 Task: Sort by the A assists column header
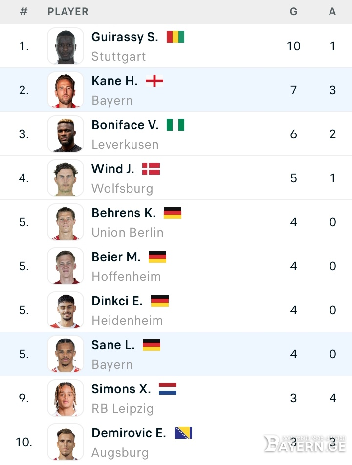pyautogui.click(x=332, y=12)
